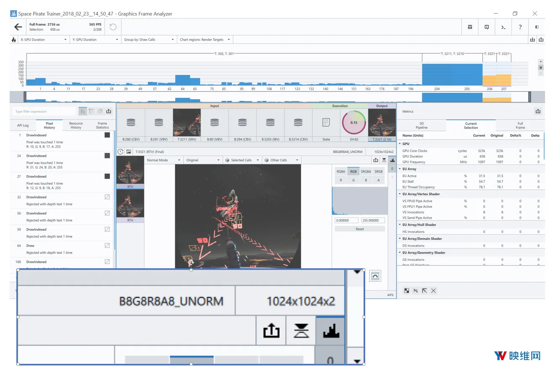This screenshot has height=373, width=553.
Task: Click the checkerboard icon below the metrics list
Action: [407, 291]
